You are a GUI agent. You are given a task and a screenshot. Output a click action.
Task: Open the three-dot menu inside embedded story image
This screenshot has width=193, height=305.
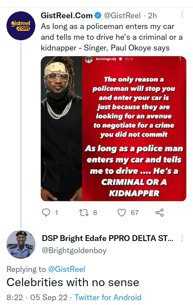[x=180, y=59]
